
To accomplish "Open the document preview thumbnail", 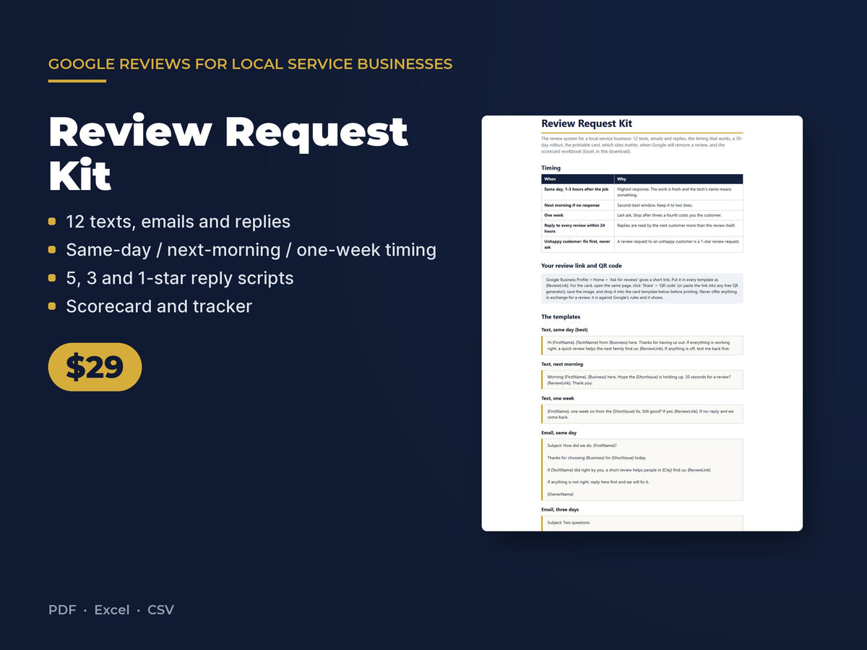I will coord(642,323).
